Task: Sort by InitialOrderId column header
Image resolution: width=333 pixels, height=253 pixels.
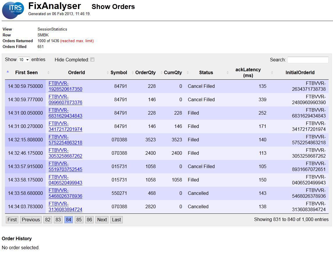Action: (x=300, y=73)
